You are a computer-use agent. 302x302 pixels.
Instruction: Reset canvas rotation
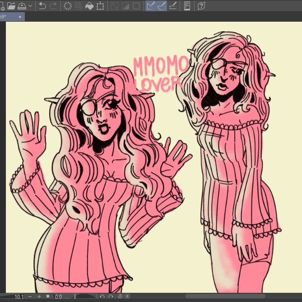click(x=120, y=296)
